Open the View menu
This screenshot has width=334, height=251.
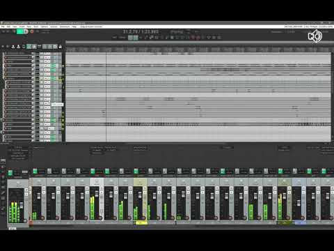click(x=15, y=26)
